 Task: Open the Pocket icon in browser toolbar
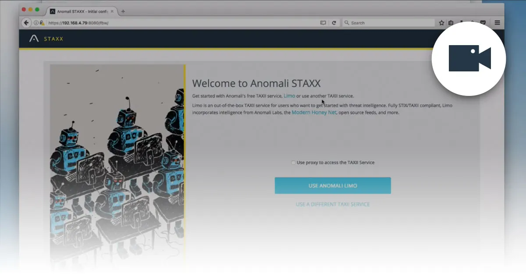click(x=483, y=23)
